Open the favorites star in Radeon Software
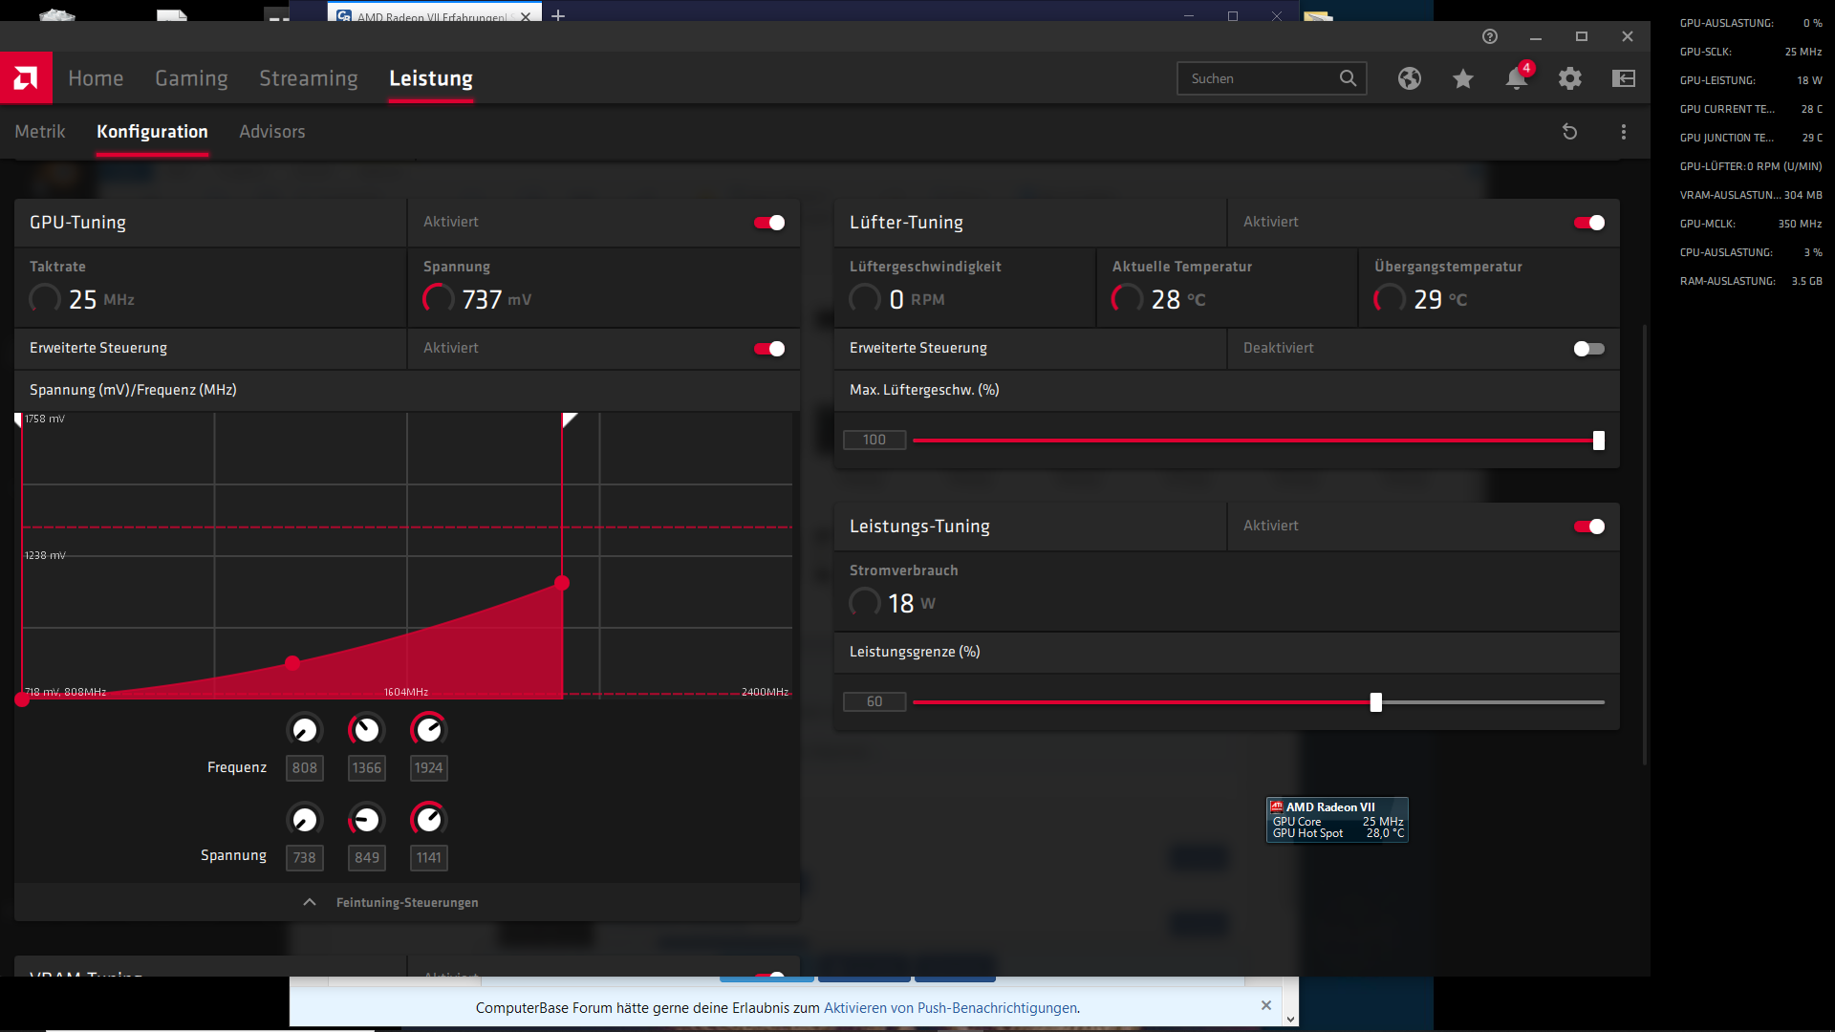The image size is (1835, 1032). (1462, 79)
